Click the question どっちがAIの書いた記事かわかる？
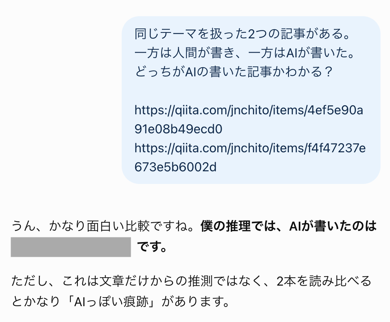Screen dimensions: 390x322 tap(234, 72)
